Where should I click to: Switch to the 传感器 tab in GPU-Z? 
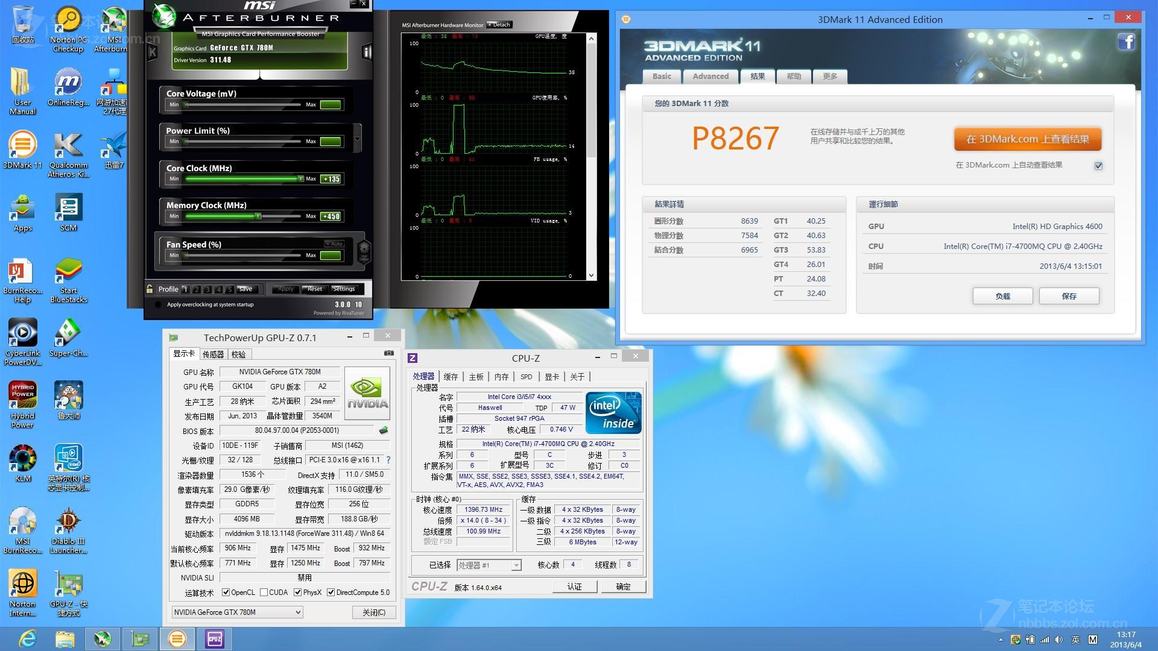(214, 354)
